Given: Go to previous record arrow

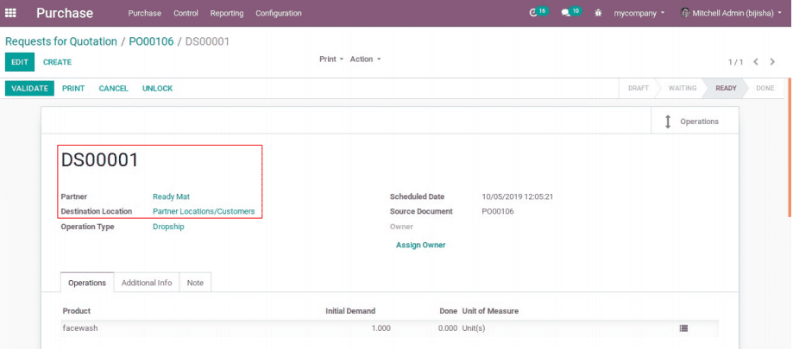Looking at the screenshot, I should coord(756,62).
